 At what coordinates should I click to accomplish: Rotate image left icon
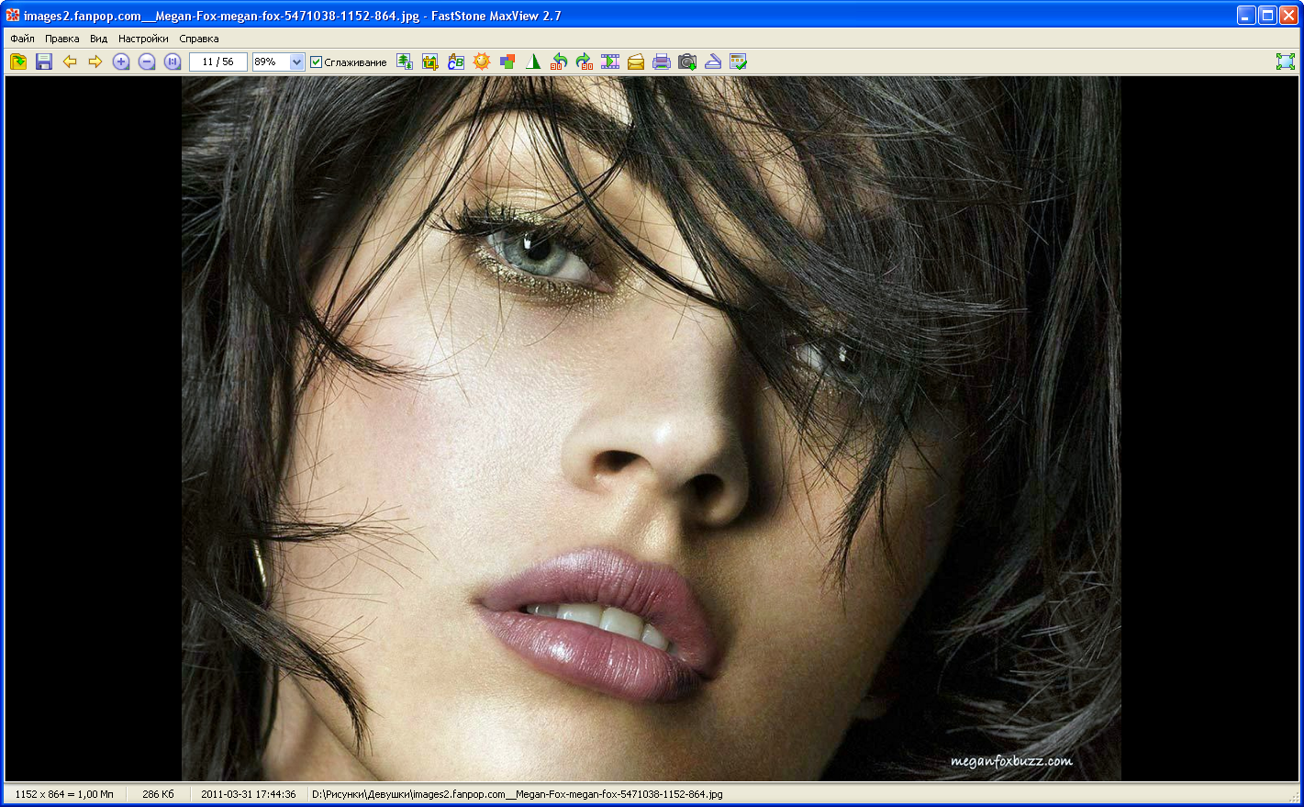pos(559,62)
